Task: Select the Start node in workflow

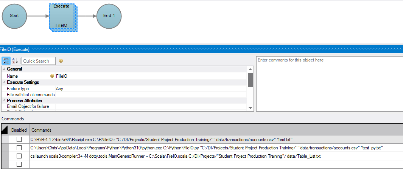Action: click(x=14, y=16)
